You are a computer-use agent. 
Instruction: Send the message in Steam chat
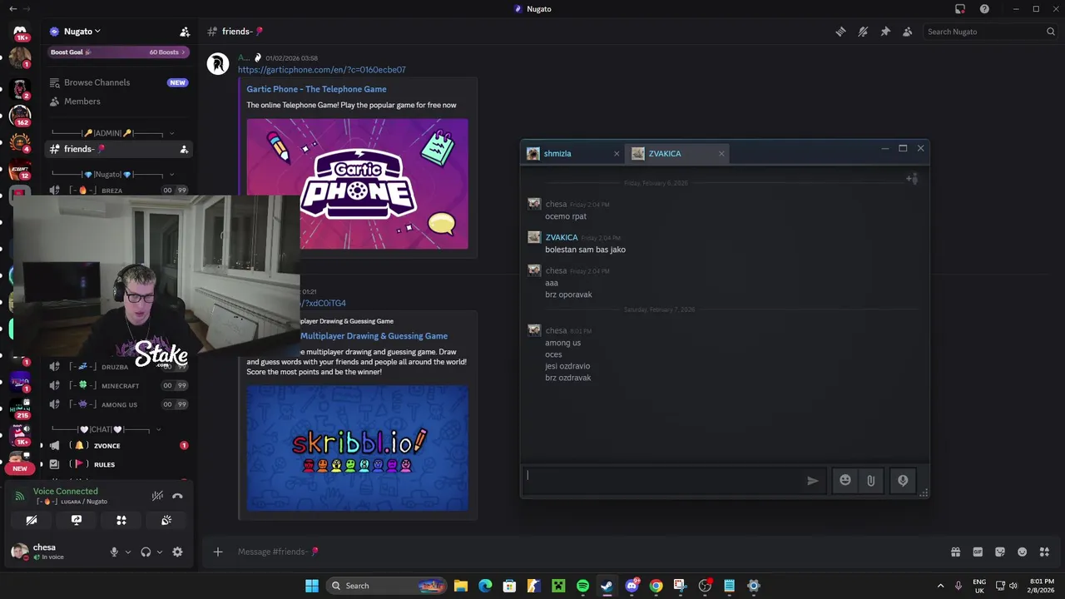pos(813,480)
